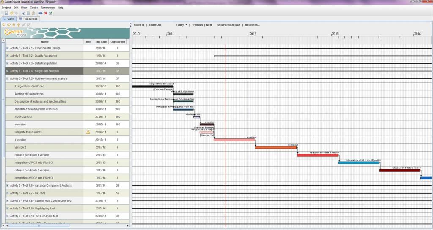Select the dark red release candidate 2 bar

400,170
